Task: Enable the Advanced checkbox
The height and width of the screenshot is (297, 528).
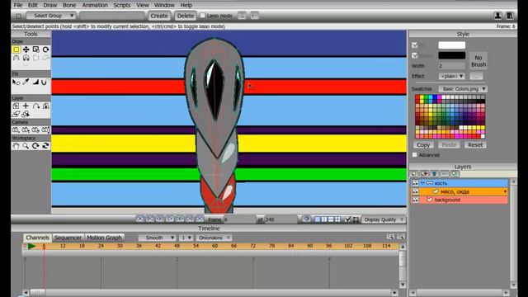Action: [x=414, y=155]
